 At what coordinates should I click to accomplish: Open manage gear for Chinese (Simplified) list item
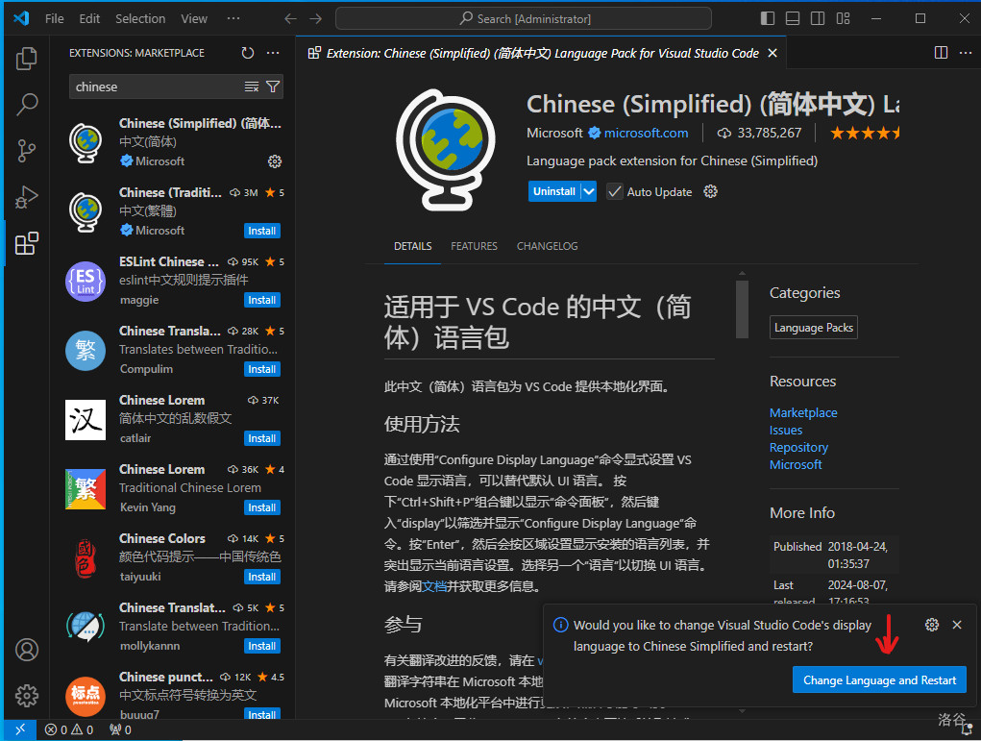pos(275,161)
